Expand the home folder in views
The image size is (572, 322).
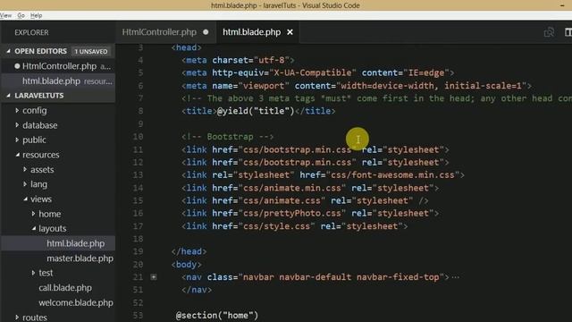[33, 214]
